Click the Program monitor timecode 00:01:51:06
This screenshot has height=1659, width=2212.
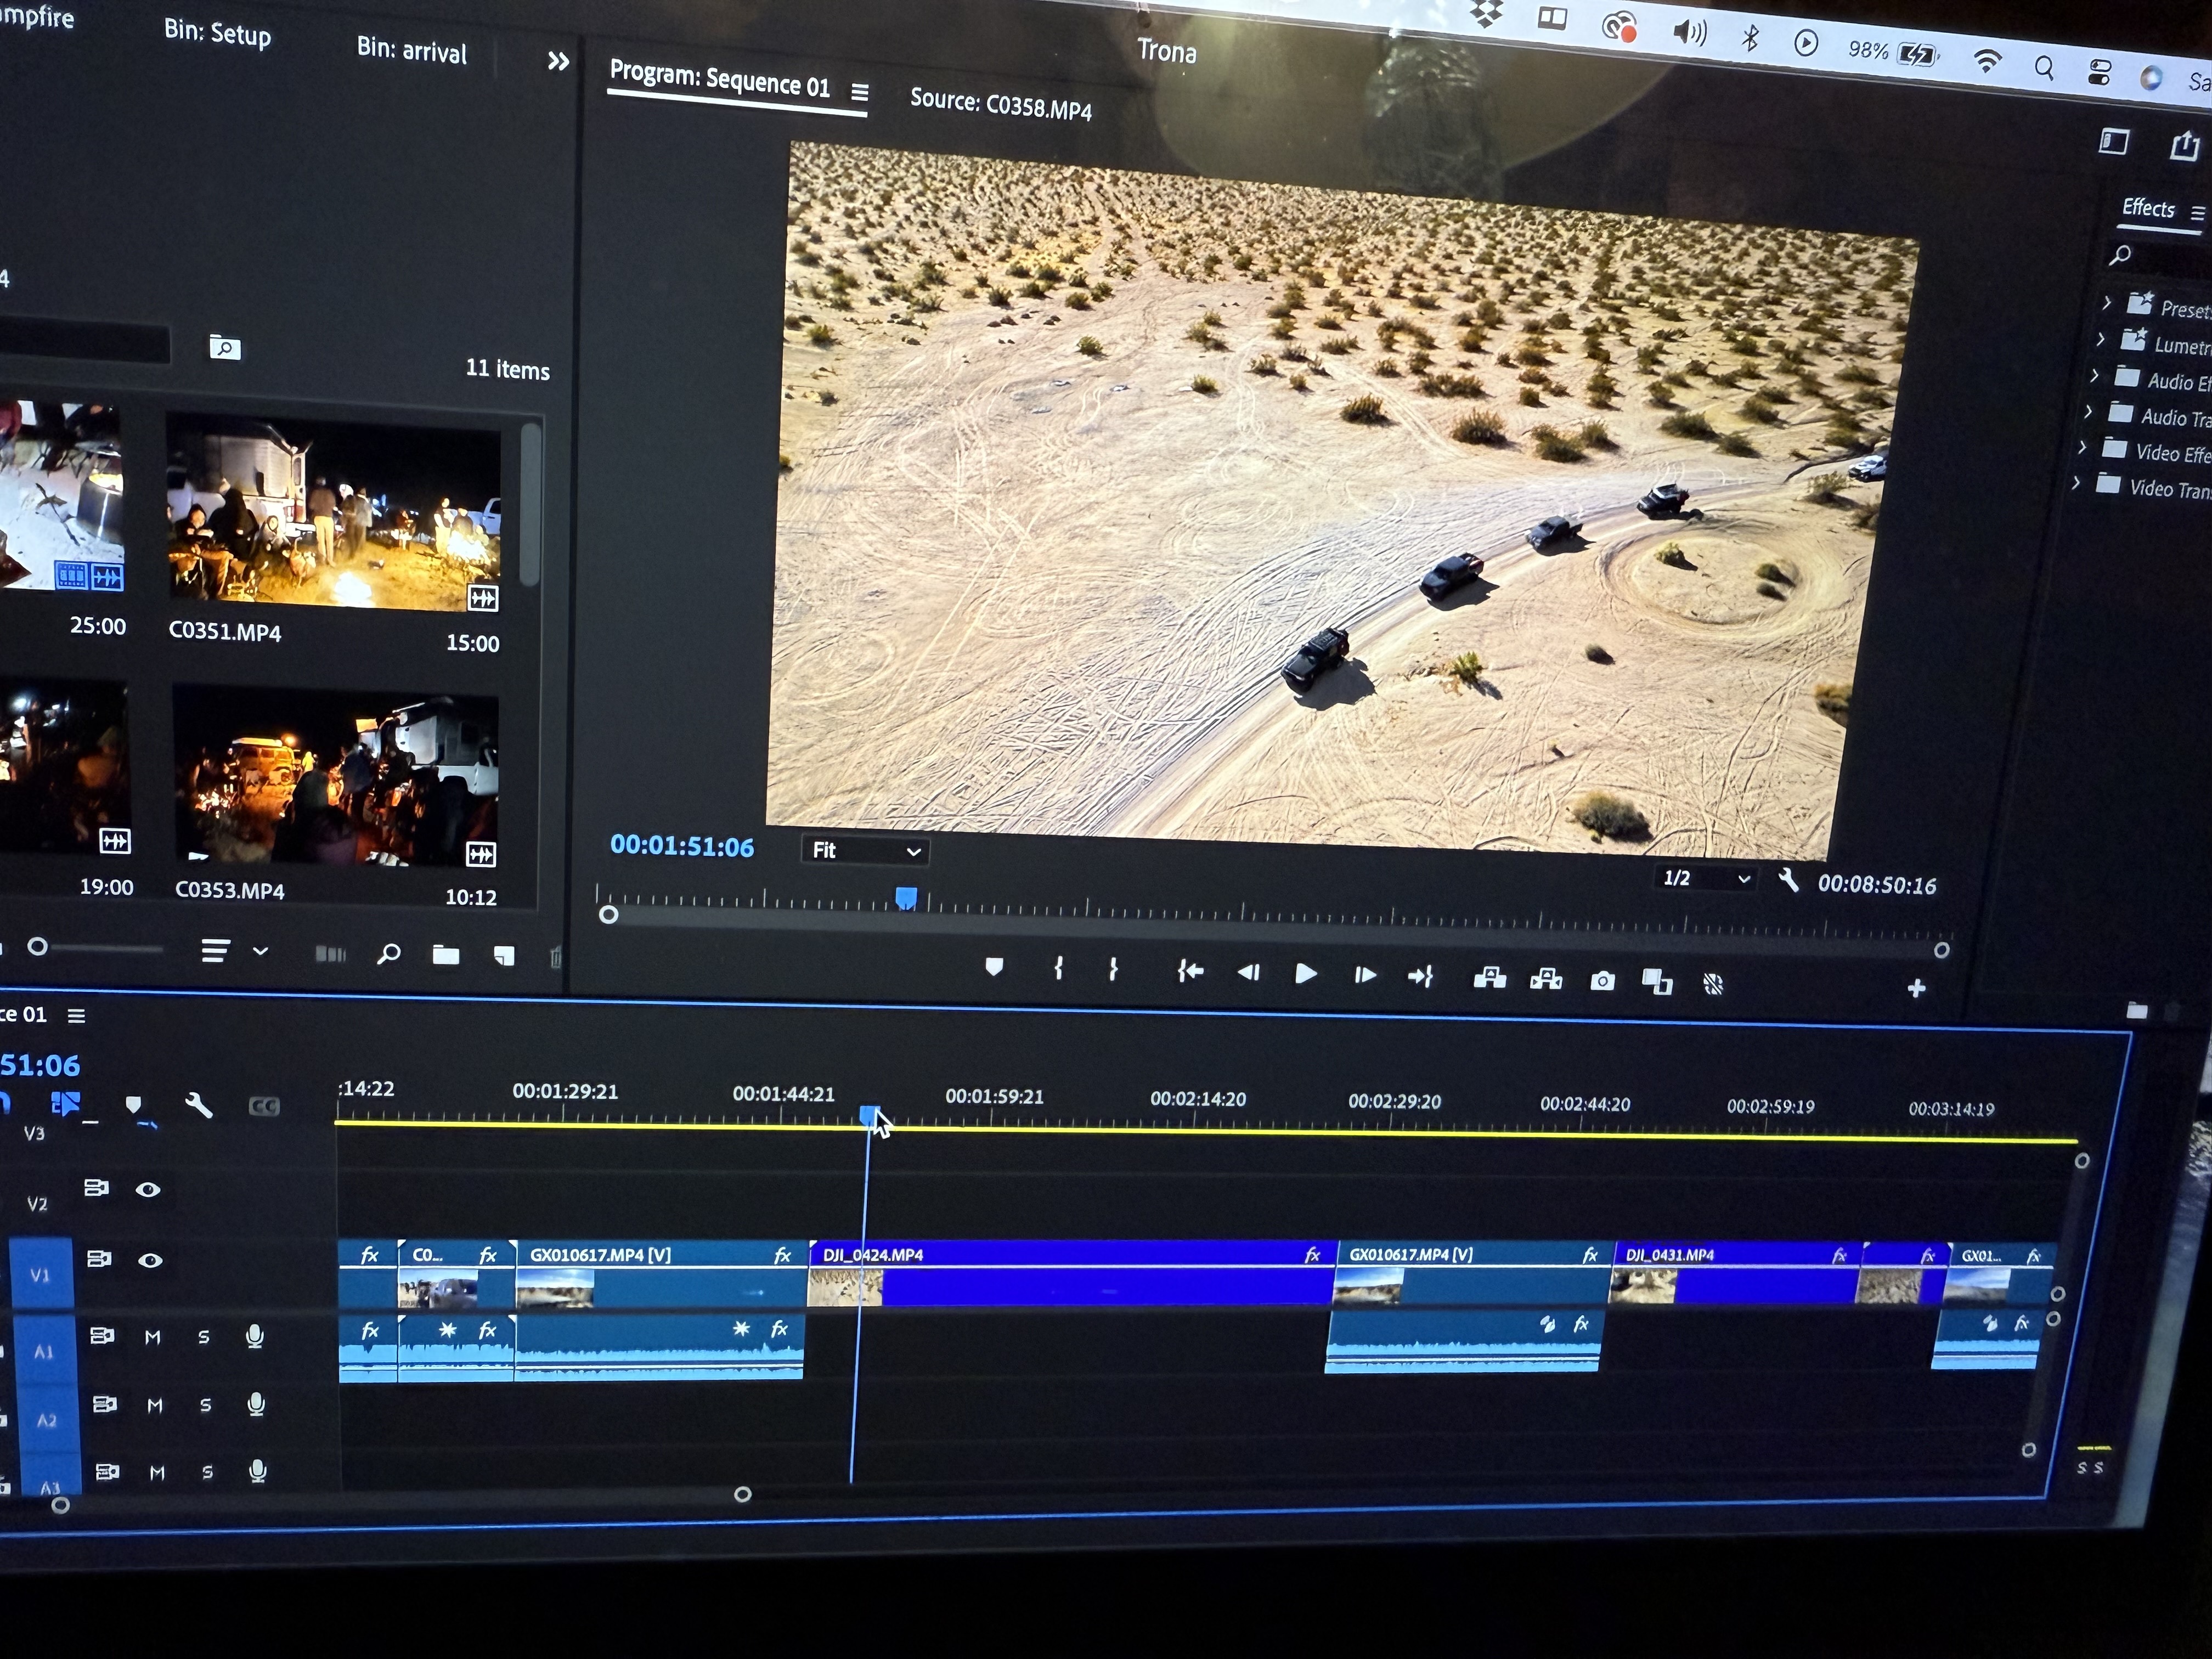pyautogui.click(x=682, y=846)
